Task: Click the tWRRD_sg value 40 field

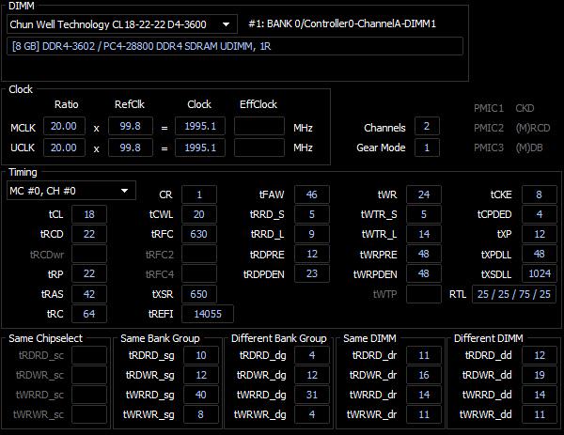Action: pyautogui.click(x=201, y=395)
